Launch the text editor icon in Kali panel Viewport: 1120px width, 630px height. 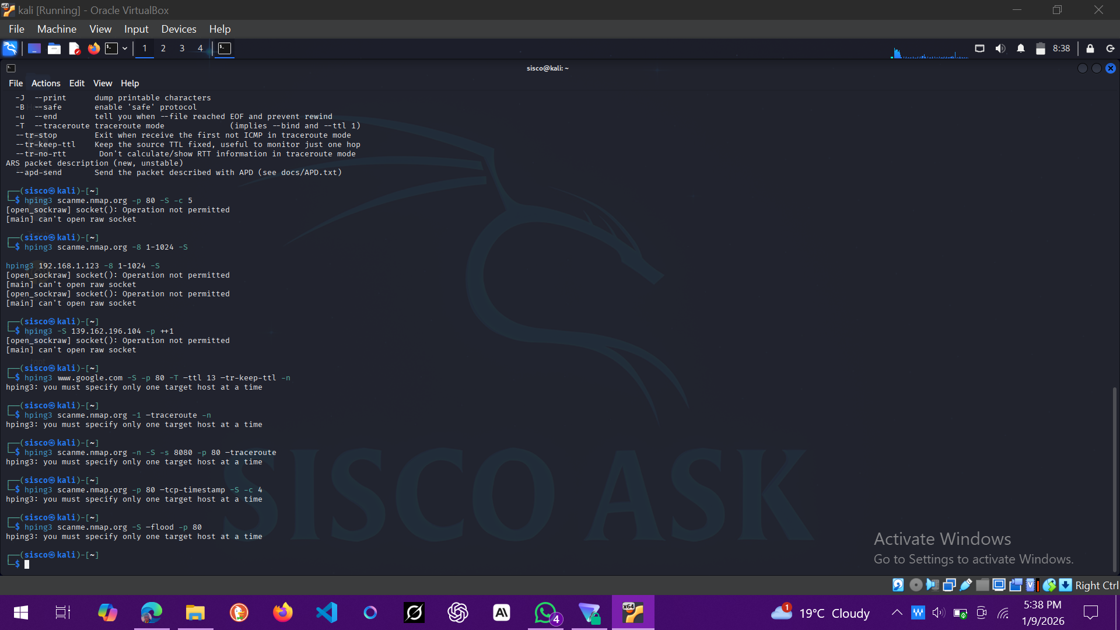point(74,48)
